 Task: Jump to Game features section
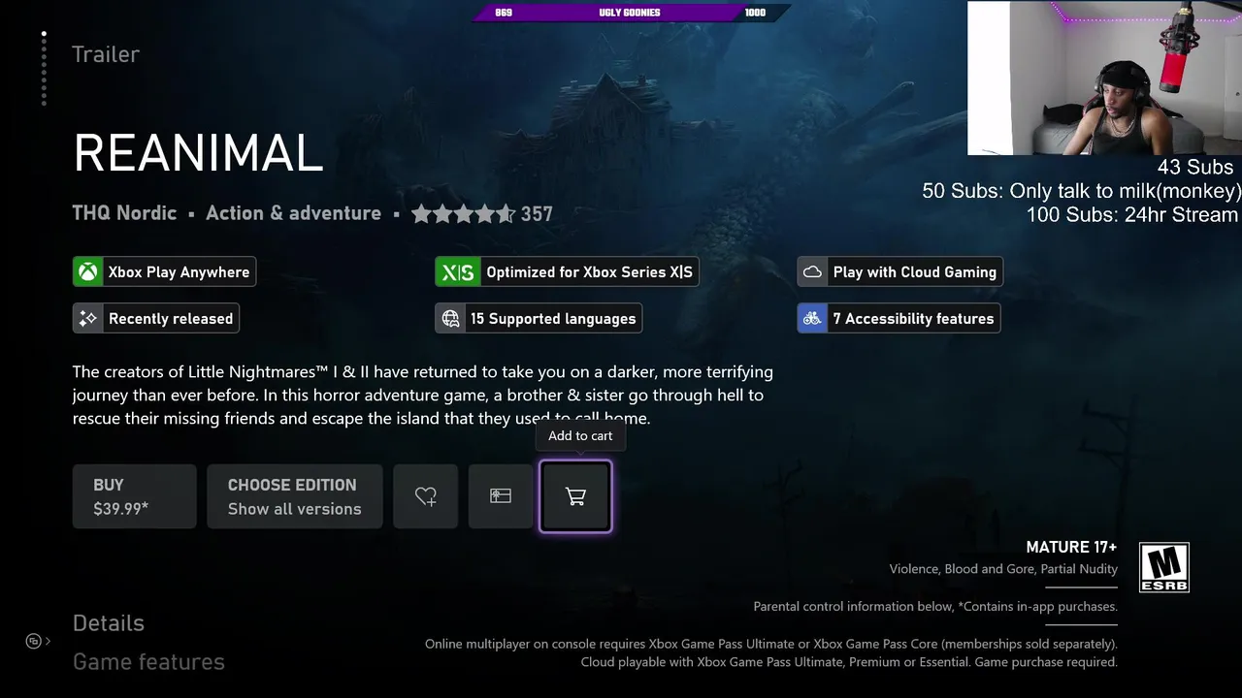[x=148, y=662]
